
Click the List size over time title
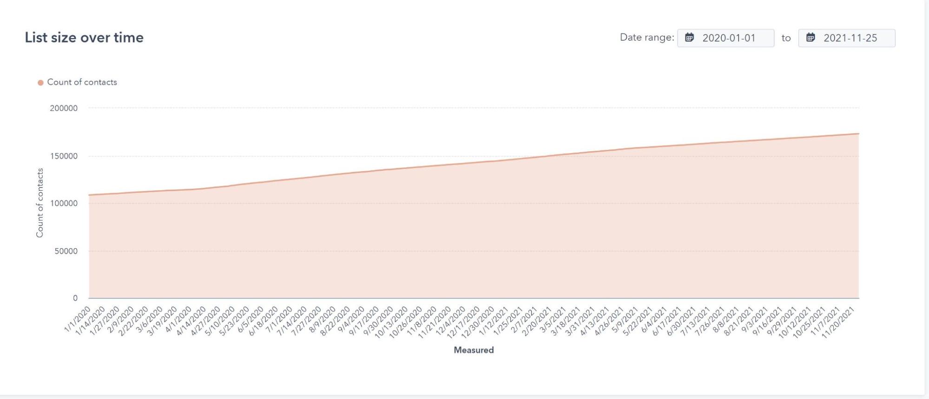coord(84,38)
